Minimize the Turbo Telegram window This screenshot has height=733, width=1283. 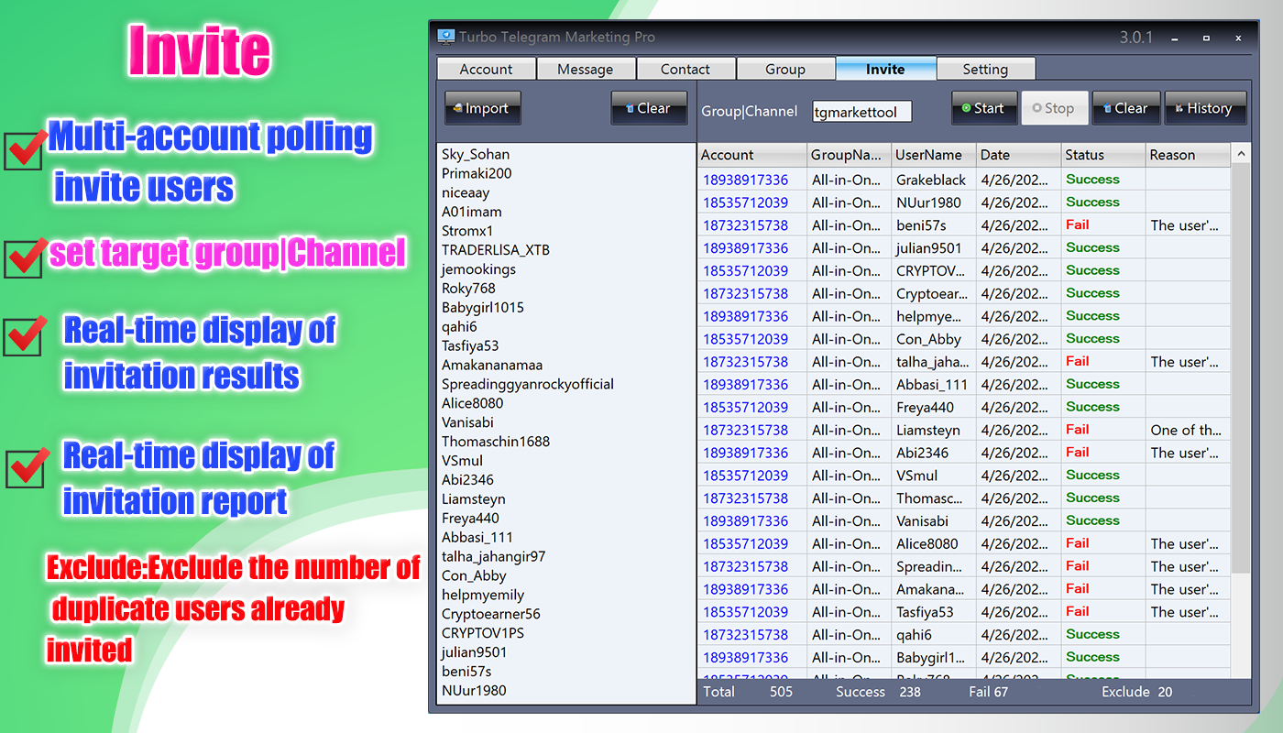1175,38
